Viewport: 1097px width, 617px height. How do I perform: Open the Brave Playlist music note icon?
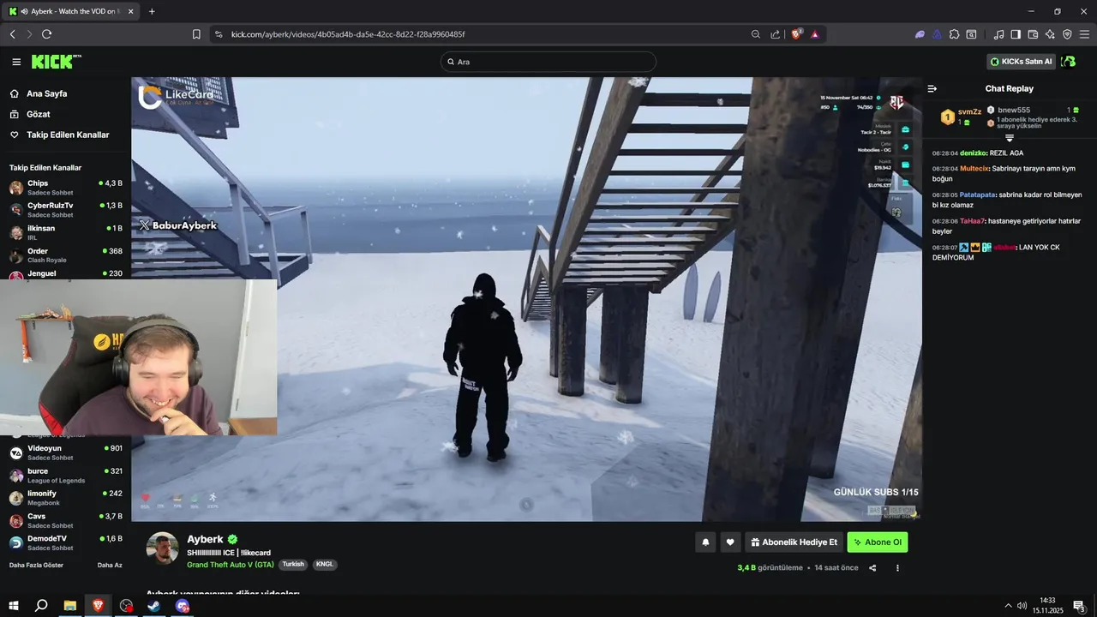pos(998,34)
